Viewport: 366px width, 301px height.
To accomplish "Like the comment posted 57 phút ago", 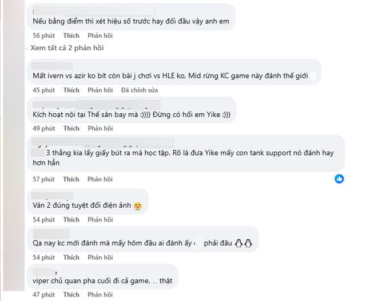I will pyautogui.click(x=71, y=179).
